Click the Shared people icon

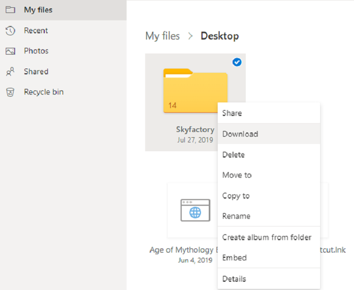10,72
